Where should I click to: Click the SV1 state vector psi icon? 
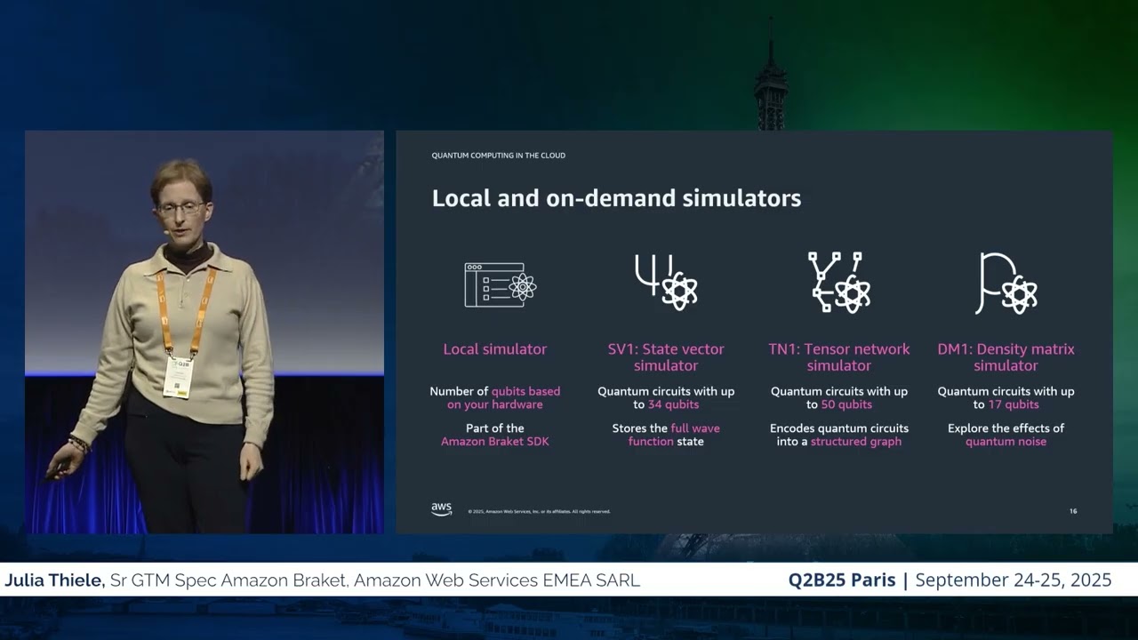tap(666, 282)
